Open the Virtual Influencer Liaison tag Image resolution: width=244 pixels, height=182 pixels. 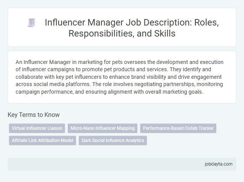tap(37, 128)
